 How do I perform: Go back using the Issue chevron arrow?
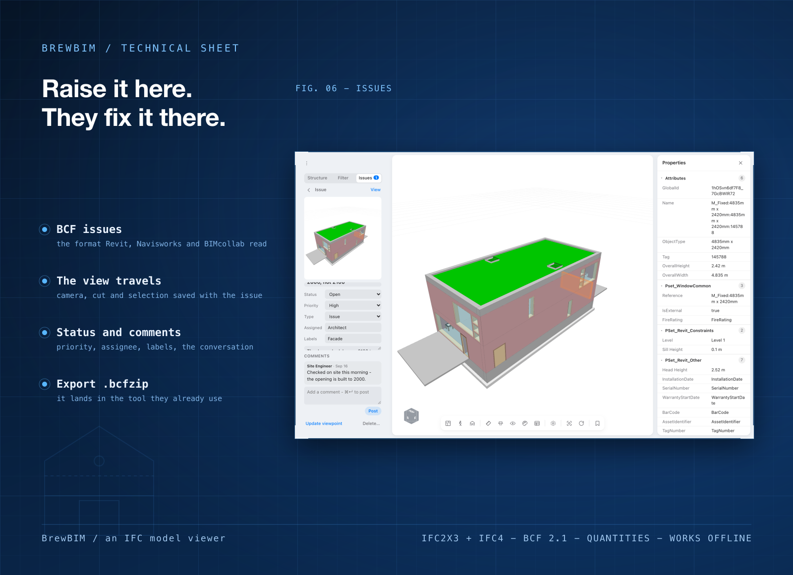[309, 190]
